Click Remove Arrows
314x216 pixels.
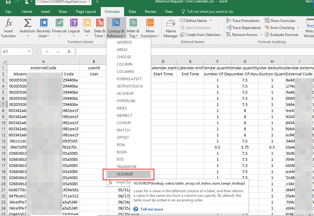click(242, 35)
